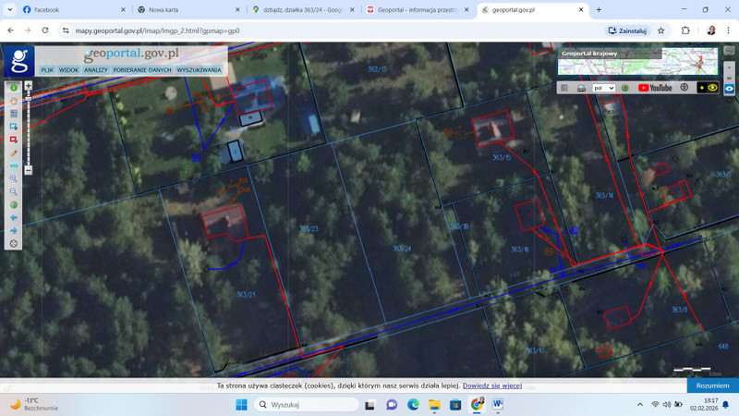Open the ANALIZY menu

pos(96,70)
